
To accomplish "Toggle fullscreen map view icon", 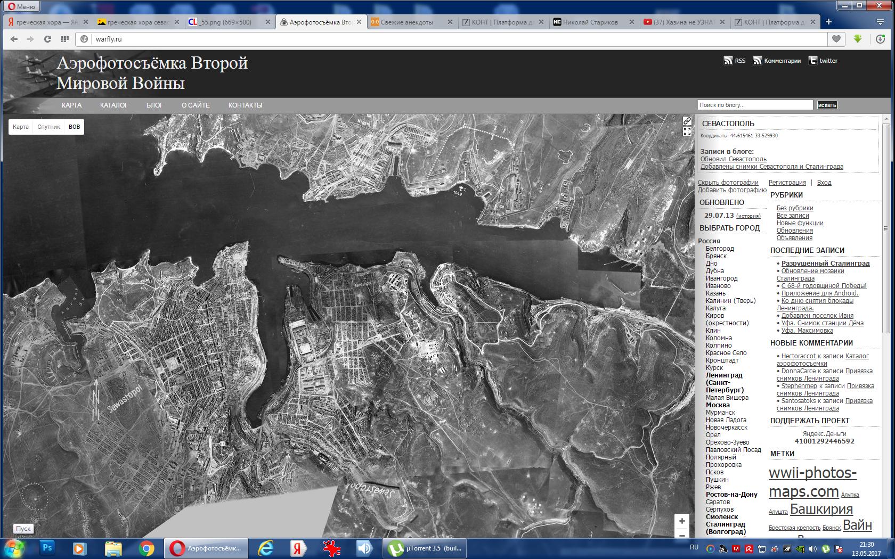I will (687, 131).
